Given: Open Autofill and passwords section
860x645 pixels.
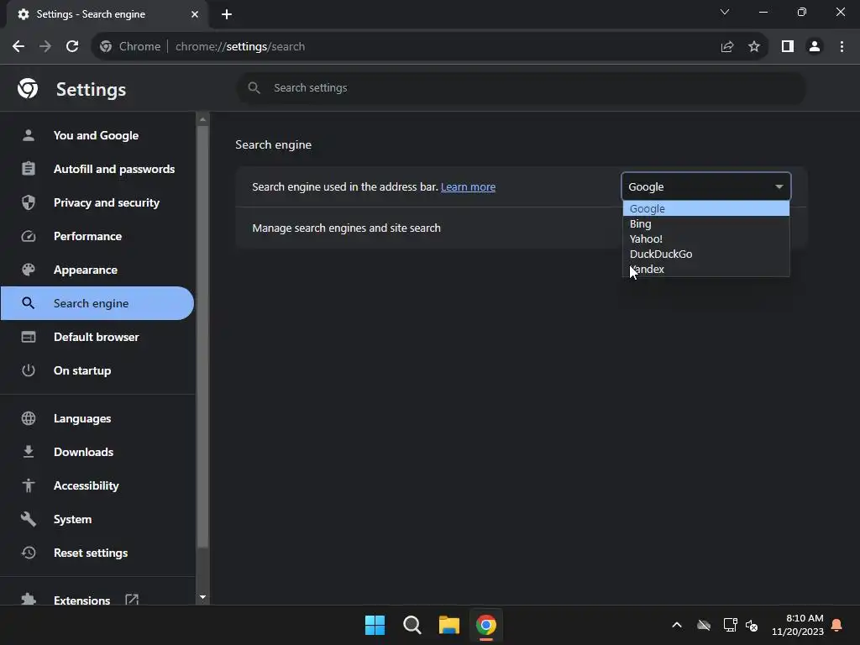Looking at the screenshot, I should point(97,169).
